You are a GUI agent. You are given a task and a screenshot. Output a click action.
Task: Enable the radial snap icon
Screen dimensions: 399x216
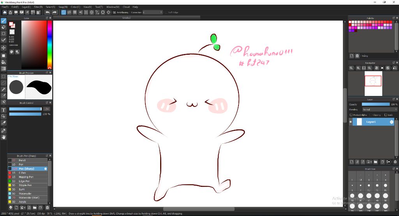point(86,12)
